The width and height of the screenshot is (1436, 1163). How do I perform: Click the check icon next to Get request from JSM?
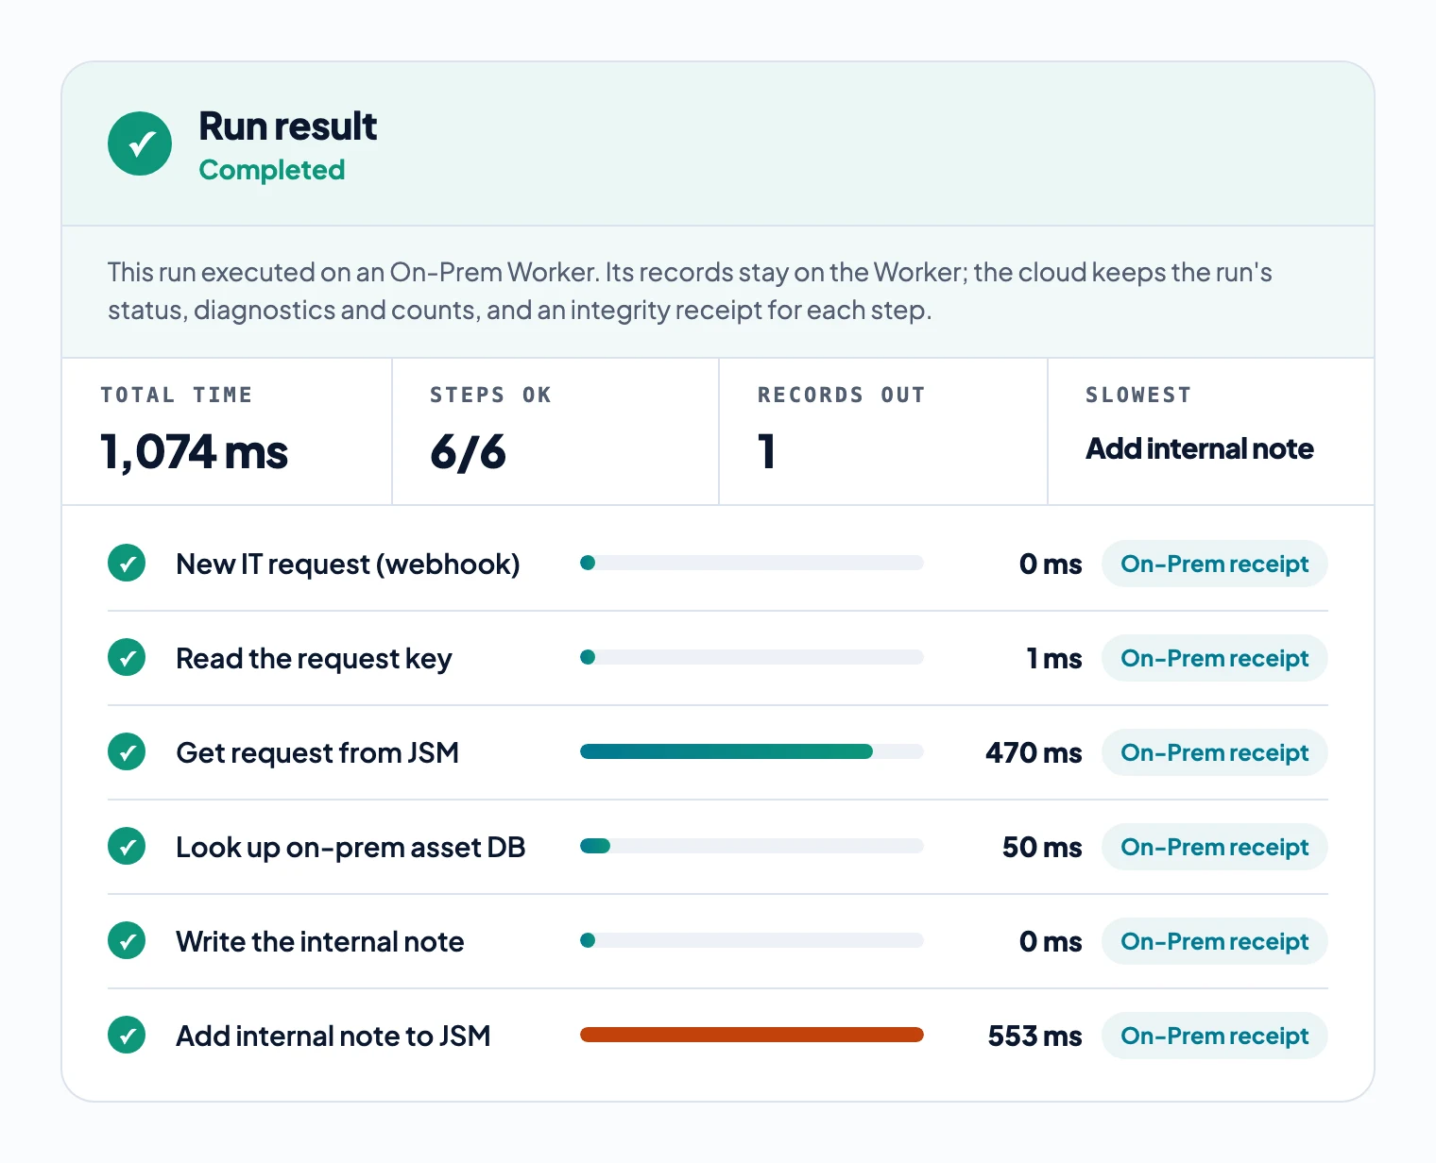pyautogui.click(x=127, y=752)
